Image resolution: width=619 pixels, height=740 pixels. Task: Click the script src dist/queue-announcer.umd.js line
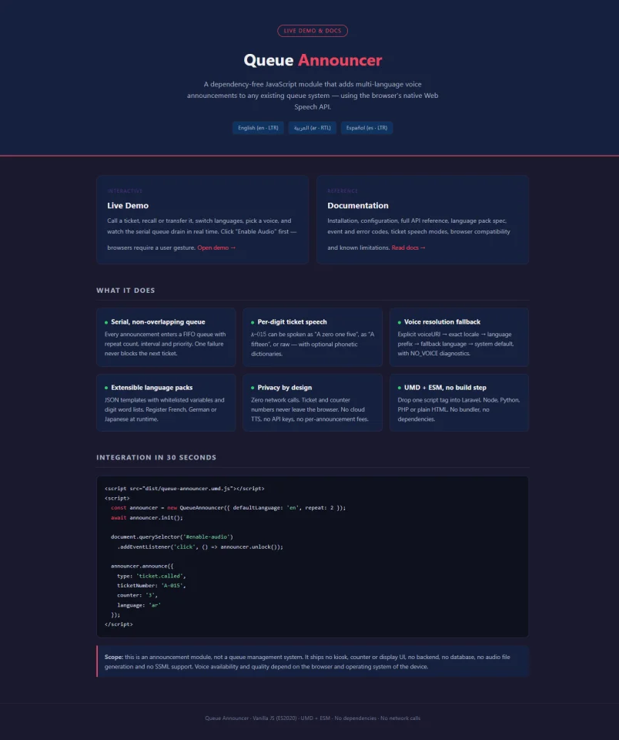click(x=184, y=489)
